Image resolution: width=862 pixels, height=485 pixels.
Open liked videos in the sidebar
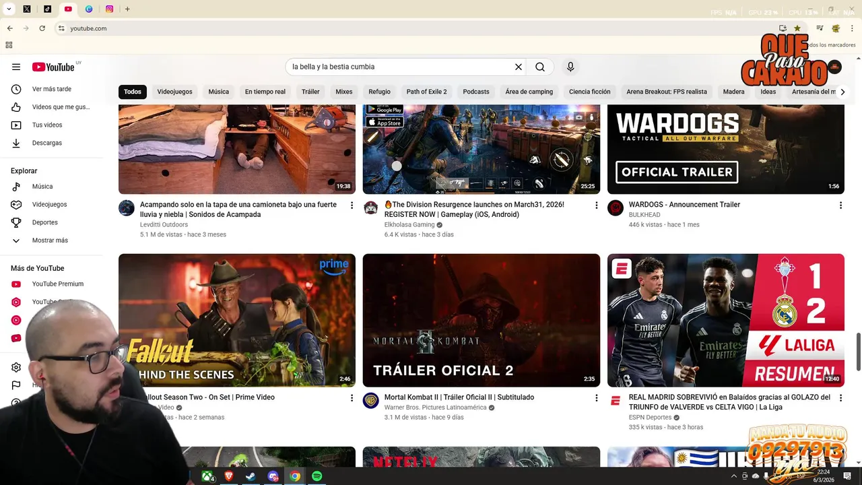click(x=51, y=107)
